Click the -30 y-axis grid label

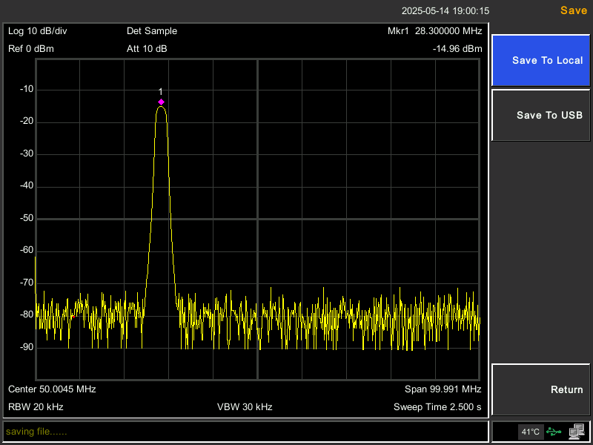coord(27,154)
